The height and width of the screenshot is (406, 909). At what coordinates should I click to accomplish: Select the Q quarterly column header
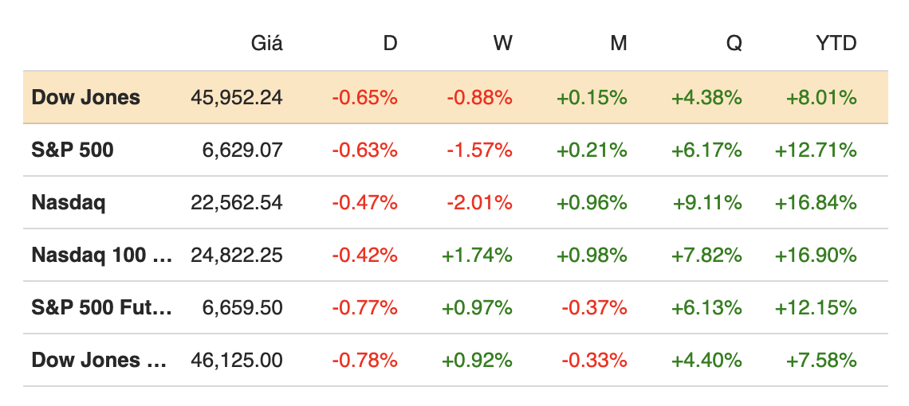(734, 43)
